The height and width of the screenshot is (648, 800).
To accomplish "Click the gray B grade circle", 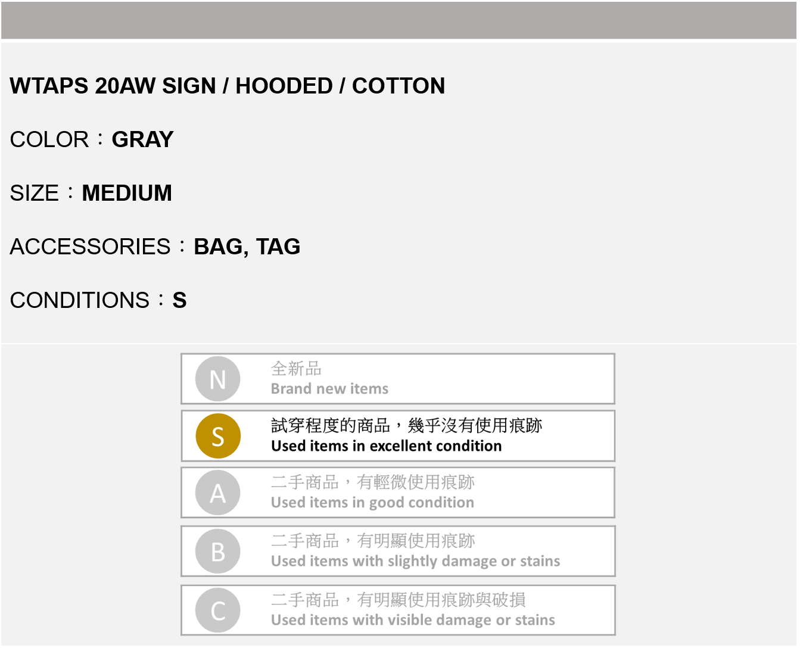I will tap(218, 552).
